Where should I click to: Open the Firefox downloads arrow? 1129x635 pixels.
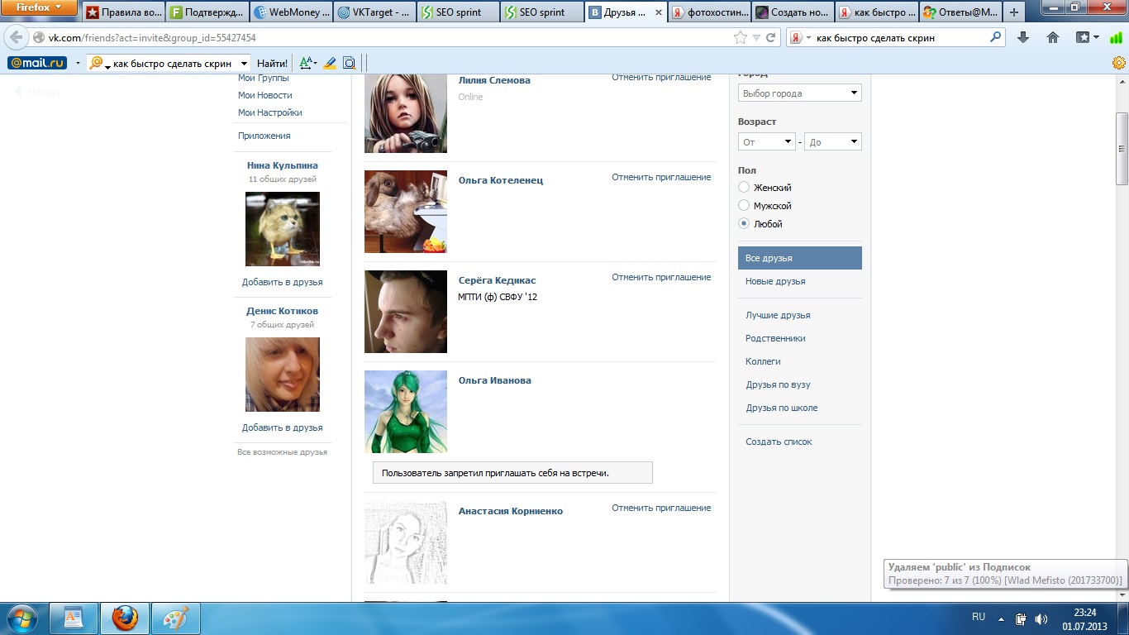[1023, 37]
